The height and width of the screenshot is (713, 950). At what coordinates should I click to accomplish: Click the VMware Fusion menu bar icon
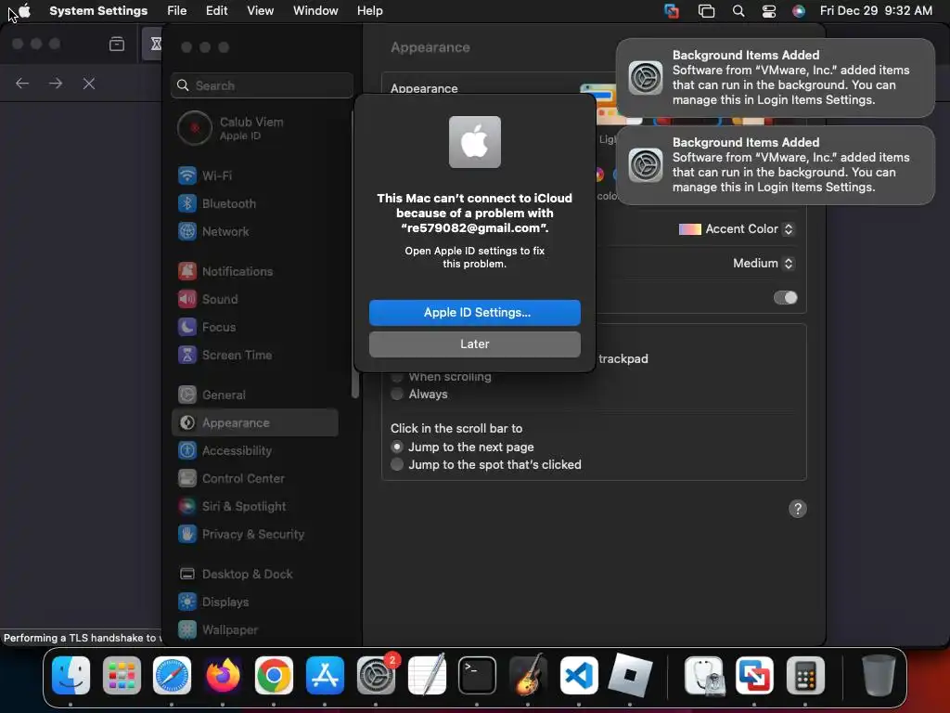pyautogui.click(x=672, y=11)
